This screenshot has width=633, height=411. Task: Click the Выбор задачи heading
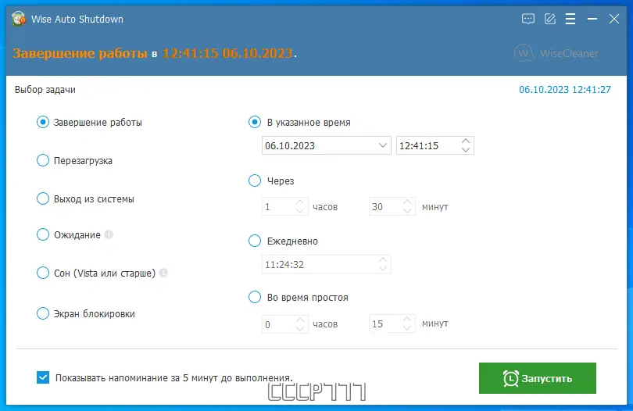click(x=45, y=90)
